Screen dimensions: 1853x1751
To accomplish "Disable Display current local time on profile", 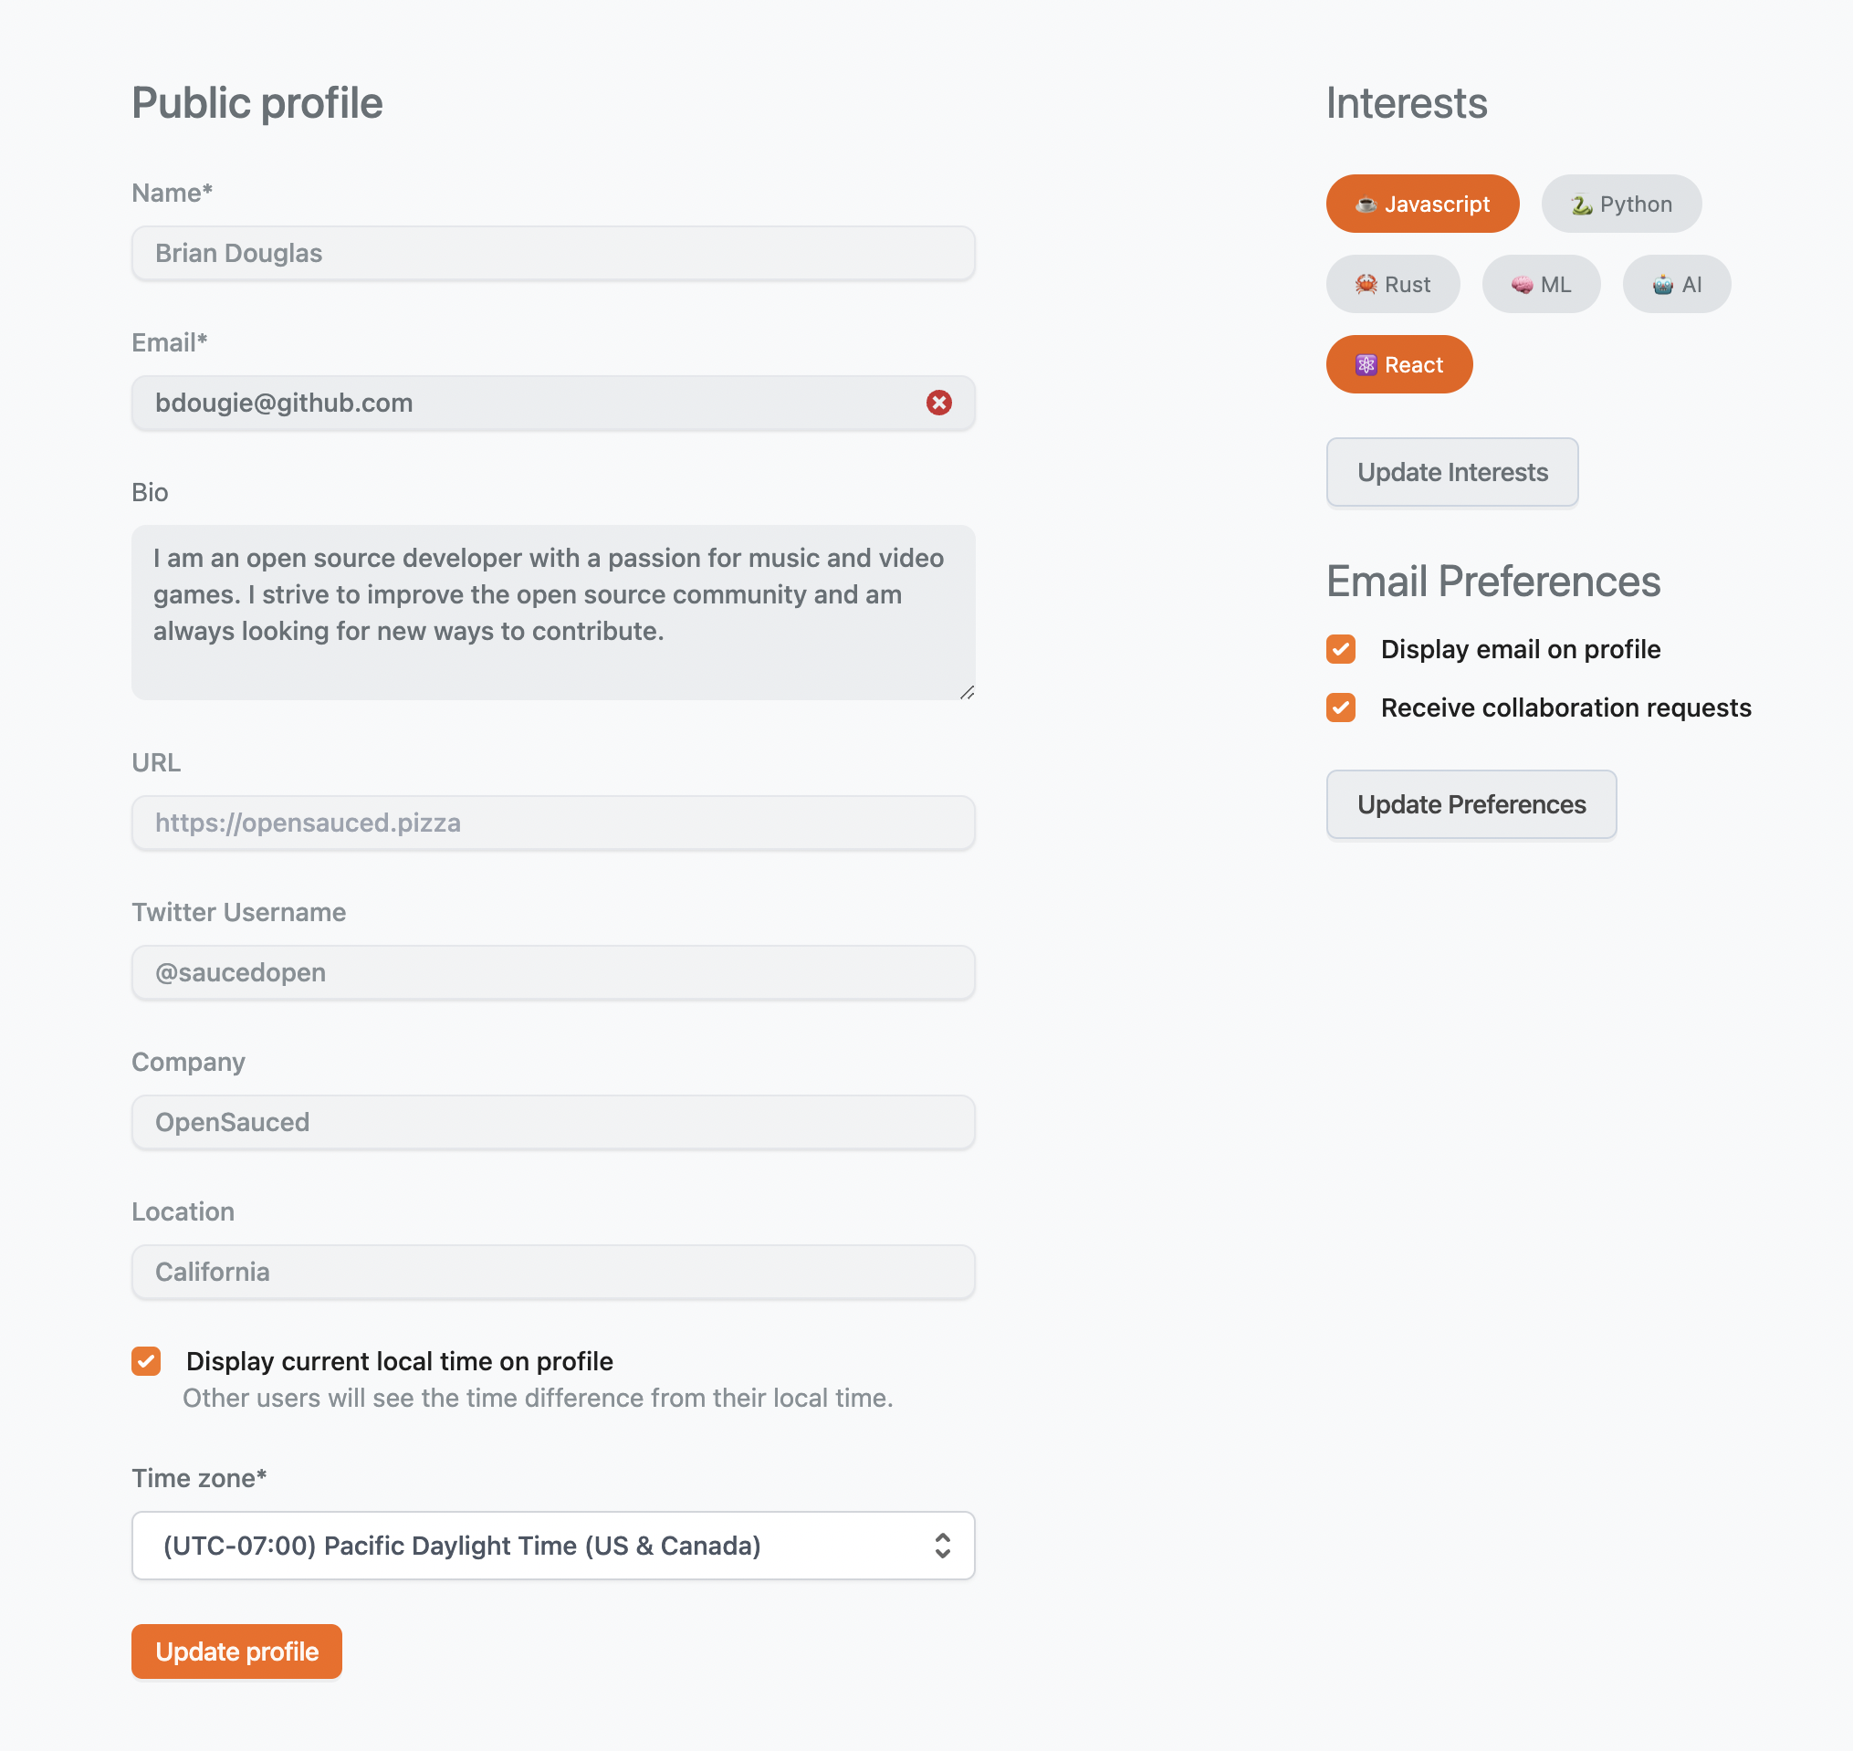I will point(146,1361).
